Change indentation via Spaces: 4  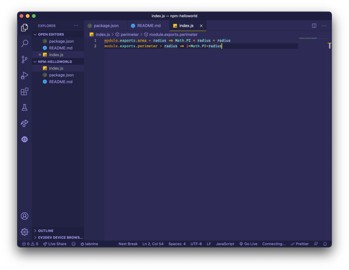[x=177, y=244]
